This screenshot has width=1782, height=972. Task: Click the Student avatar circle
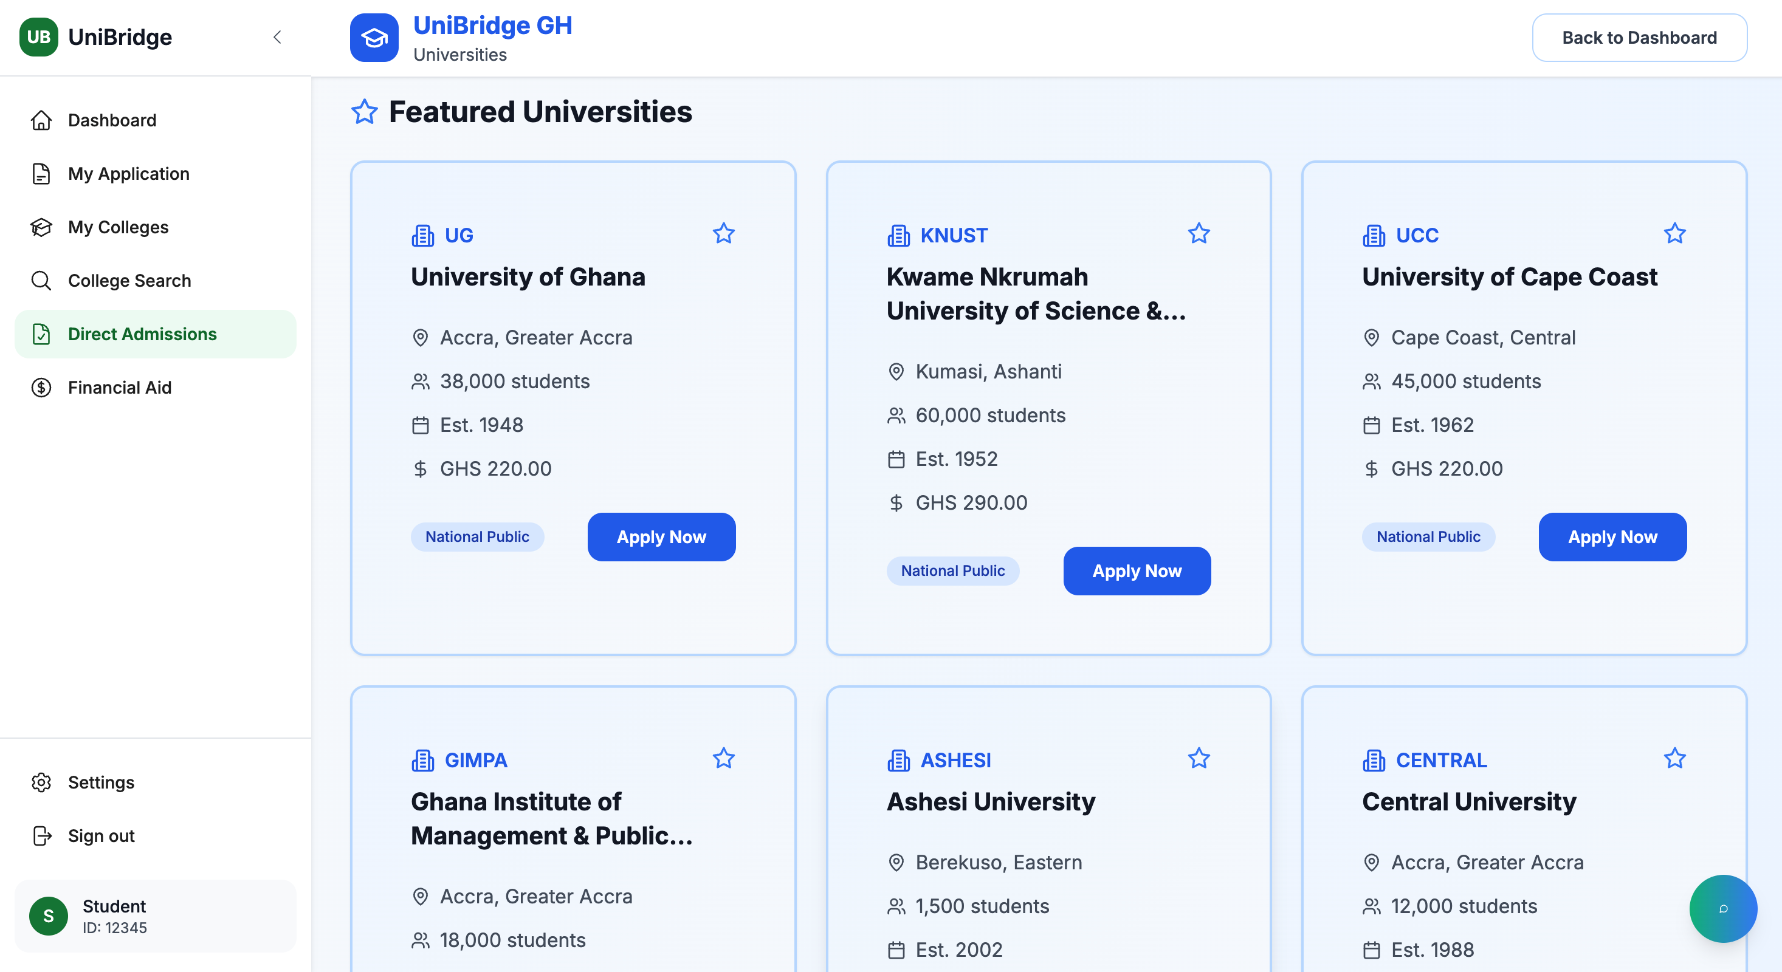[49, 916]
